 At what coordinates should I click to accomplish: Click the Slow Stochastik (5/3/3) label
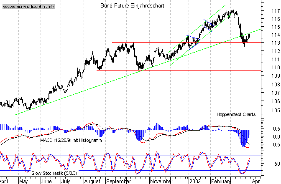click(x=54, y=173)
